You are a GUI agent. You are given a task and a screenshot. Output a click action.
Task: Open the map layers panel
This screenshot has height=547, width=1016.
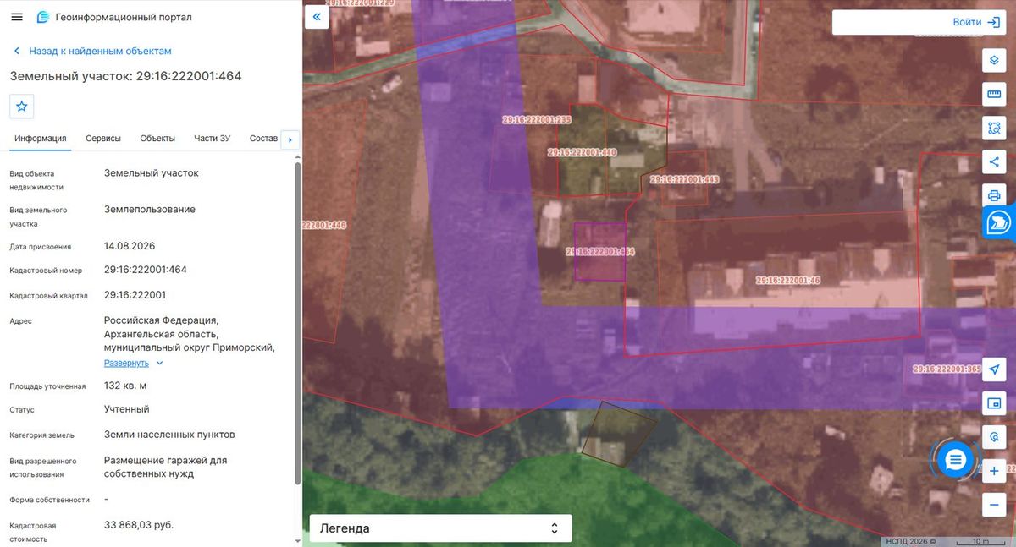click(994, 61)
